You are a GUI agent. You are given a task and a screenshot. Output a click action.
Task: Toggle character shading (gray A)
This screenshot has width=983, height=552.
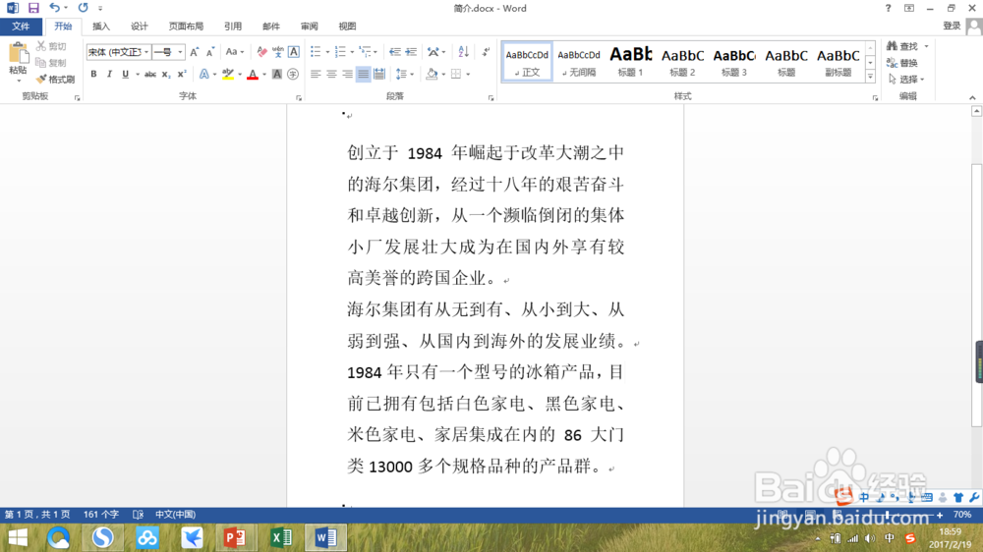(277, 74)
